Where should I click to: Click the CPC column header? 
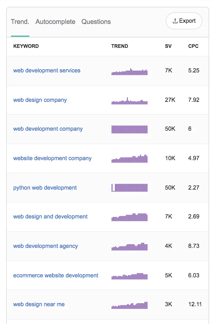tap(193, 46)
